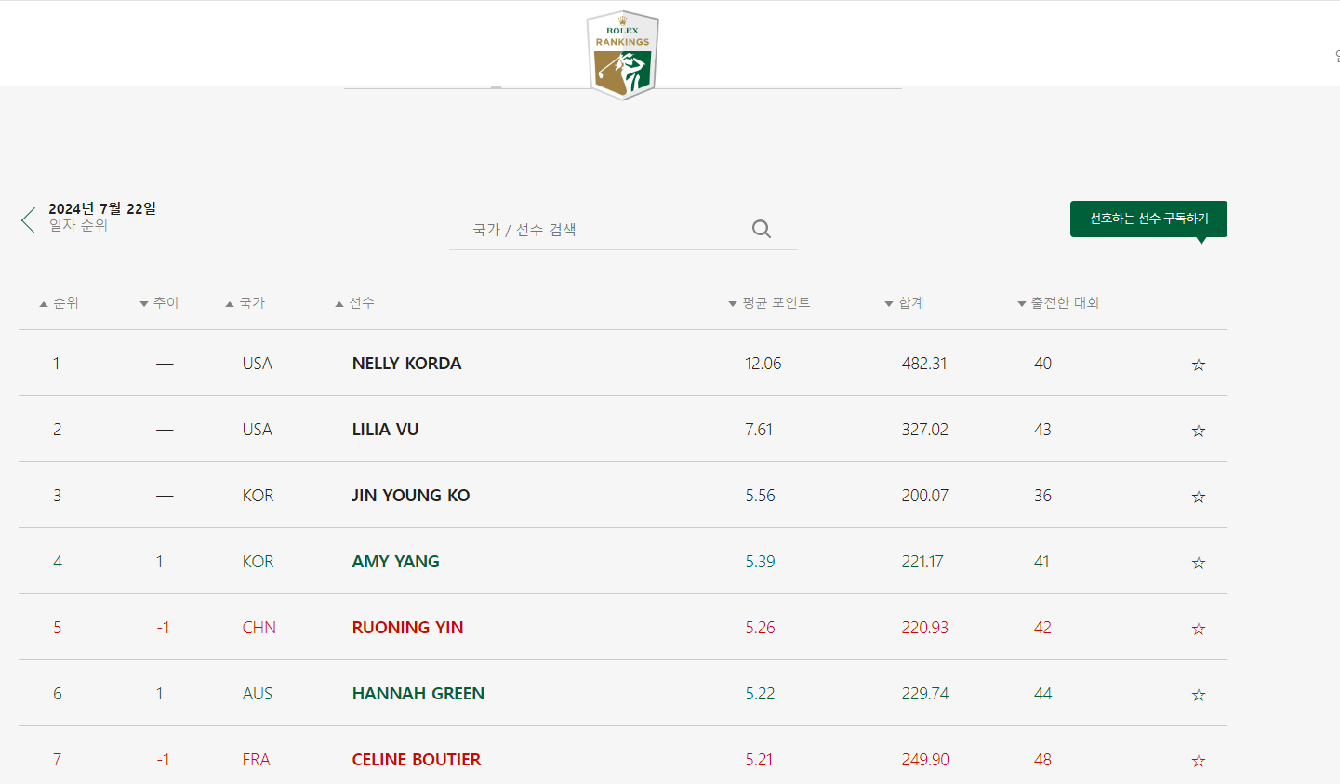Click the average value 7.61
This screenshot has width=1340, height=784.
pyautogui.click(x=759, y=430)
